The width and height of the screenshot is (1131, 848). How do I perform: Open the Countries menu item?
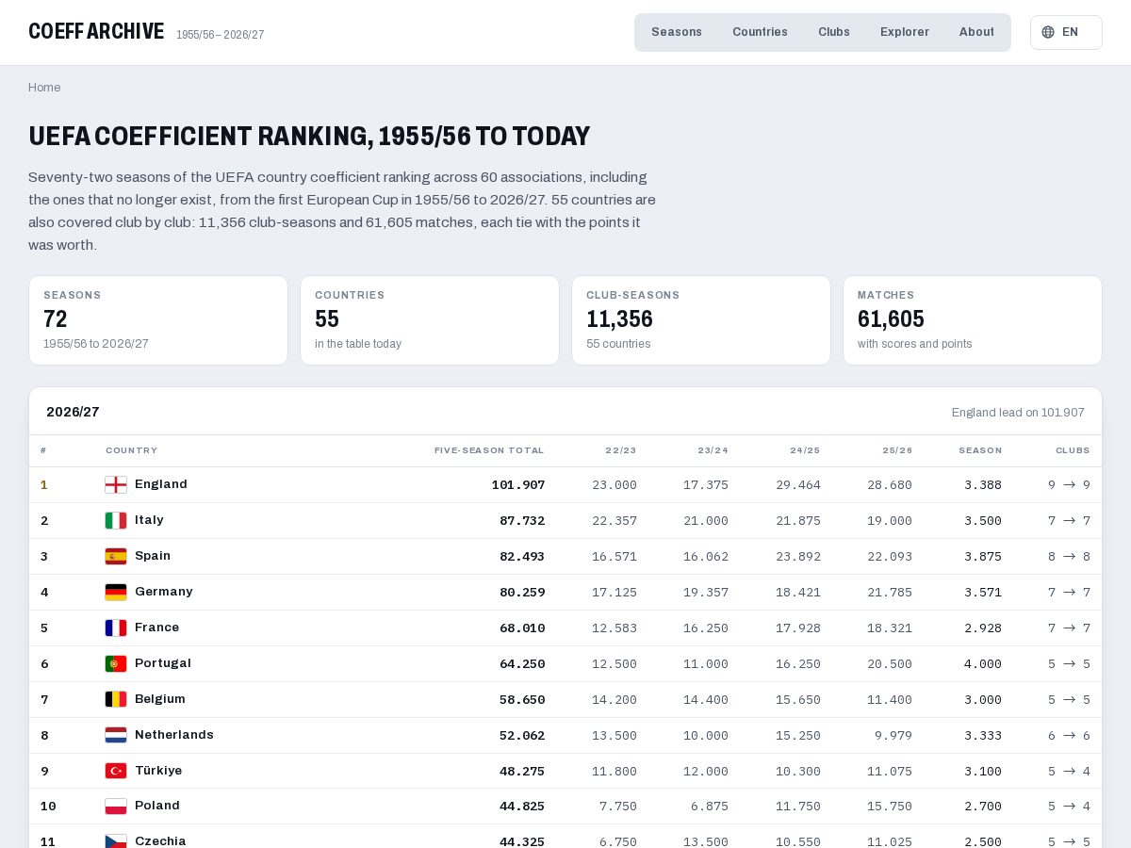pos(760,32)
